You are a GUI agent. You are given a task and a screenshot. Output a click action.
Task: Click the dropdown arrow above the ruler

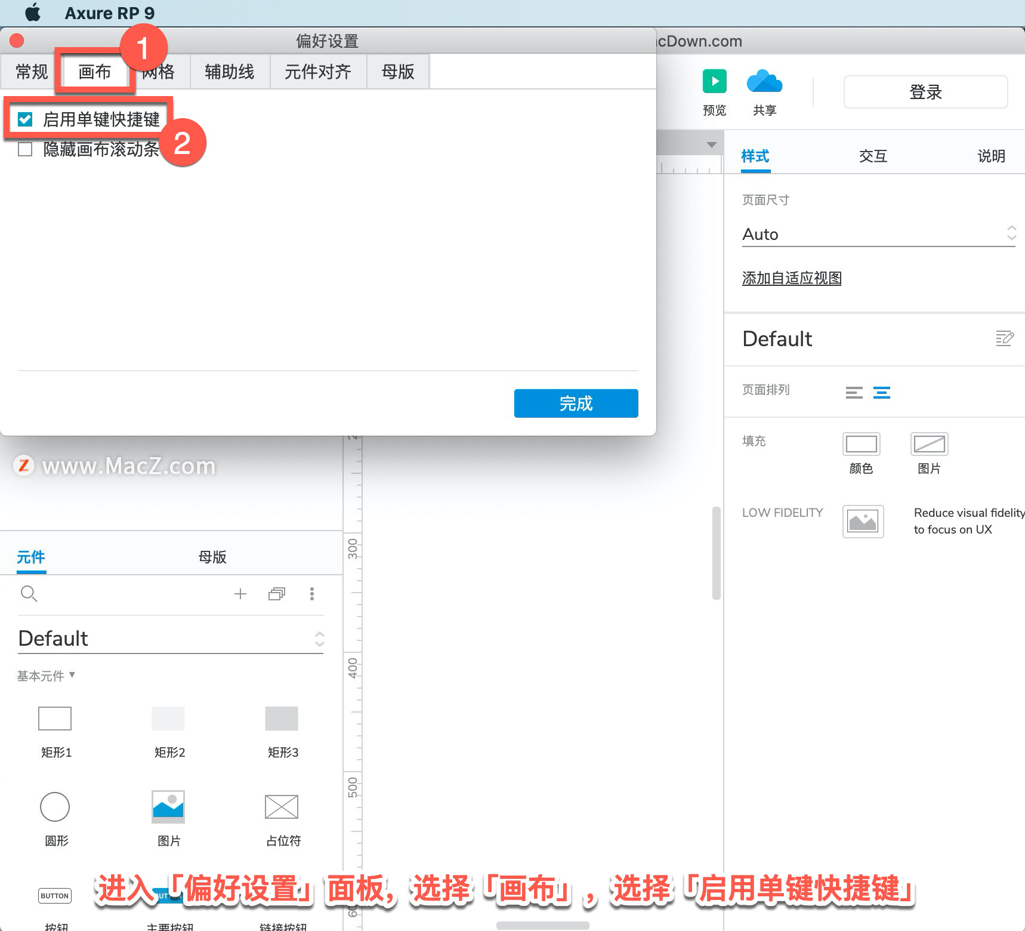tap(711, 144)
